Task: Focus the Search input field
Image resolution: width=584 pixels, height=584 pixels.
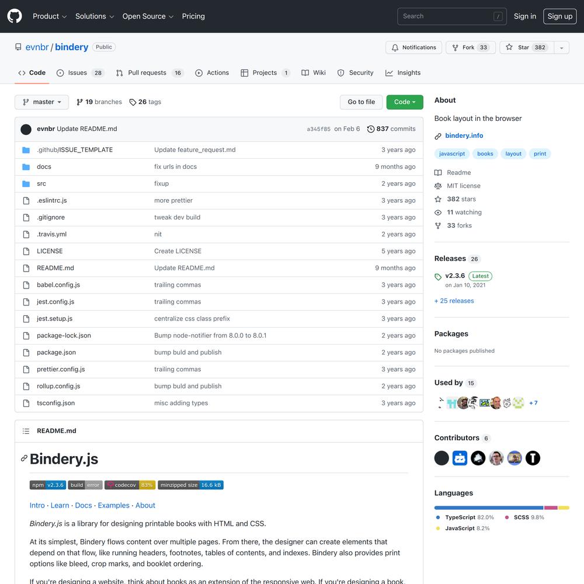Action: 452,16
